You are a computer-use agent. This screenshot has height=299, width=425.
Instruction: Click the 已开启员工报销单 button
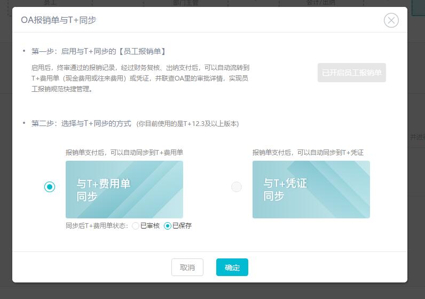click(351, 73)
